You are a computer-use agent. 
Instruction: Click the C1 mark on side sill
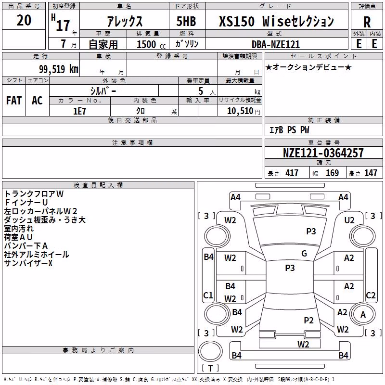coord(208,295)
